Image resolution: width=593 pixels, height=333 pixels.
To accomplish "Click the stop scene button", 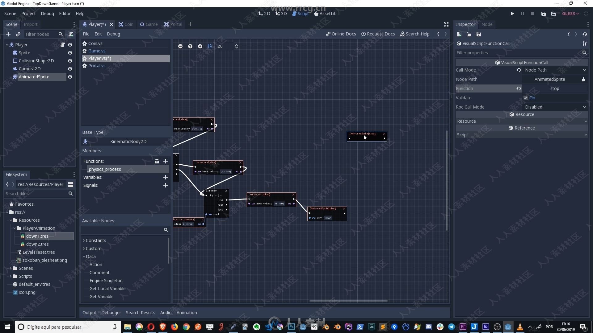I will [x=532, y=14].
